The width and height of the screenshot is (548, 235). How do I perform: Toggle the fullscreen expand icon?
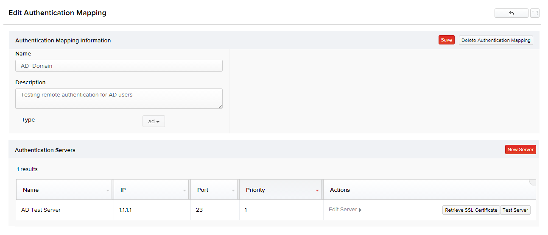(534, 13)
